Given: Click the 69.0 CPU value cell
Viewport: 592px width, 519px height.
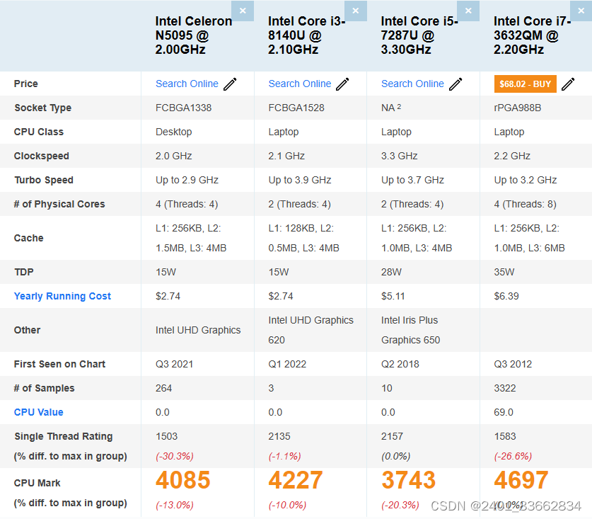Looking at the screenshot, I should [x=504, y=412].
